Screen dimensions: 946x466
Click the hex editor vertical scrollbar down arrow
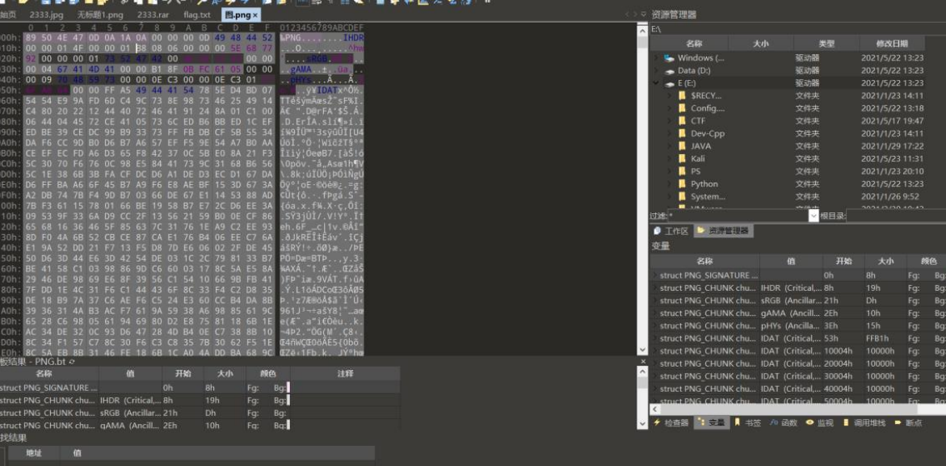pos(643,351)
